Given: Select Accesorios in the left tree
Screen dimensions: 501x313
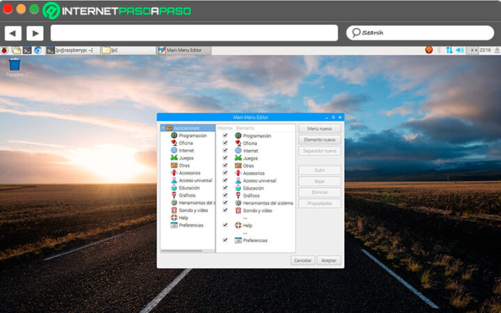Looking at the screenshot, I should coord(188,173).
